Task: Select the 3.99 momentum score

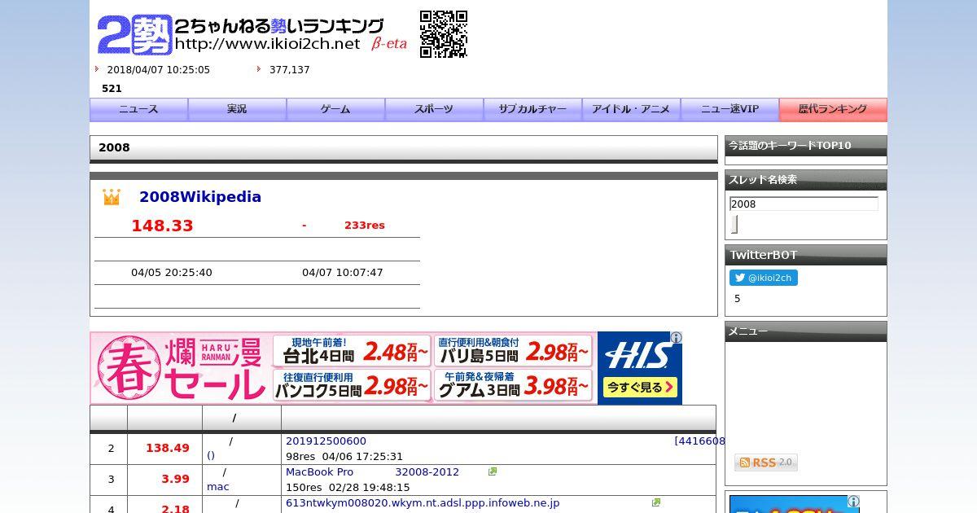Action: (x=175, y=479)
